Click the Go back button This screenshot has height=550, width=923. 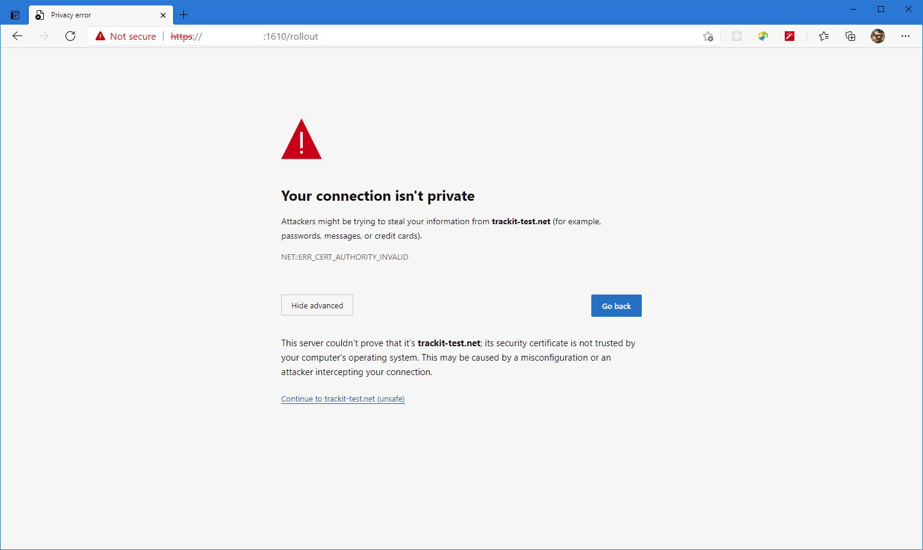[617, 305]
